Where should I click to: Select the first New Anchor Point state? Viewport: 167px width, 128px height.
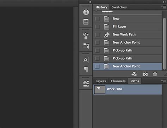point(128,43)
